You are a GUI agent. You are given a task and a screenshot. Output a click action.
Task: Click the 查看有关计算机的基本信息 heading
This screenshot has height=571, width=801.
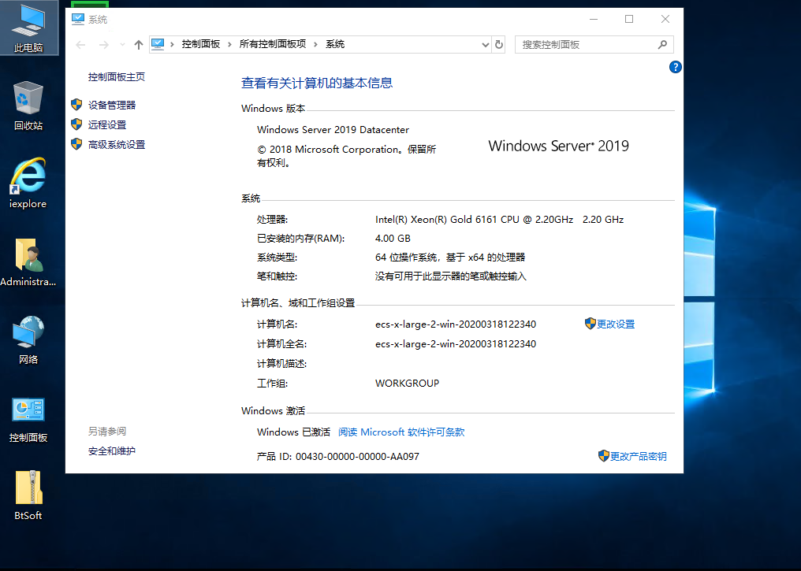317,83
